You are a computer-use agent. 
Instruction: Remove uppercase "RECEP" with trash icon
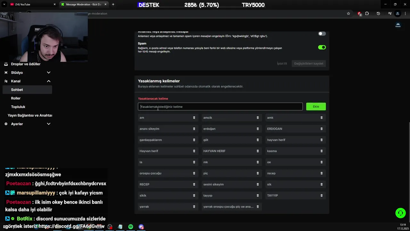click(194, 184)
